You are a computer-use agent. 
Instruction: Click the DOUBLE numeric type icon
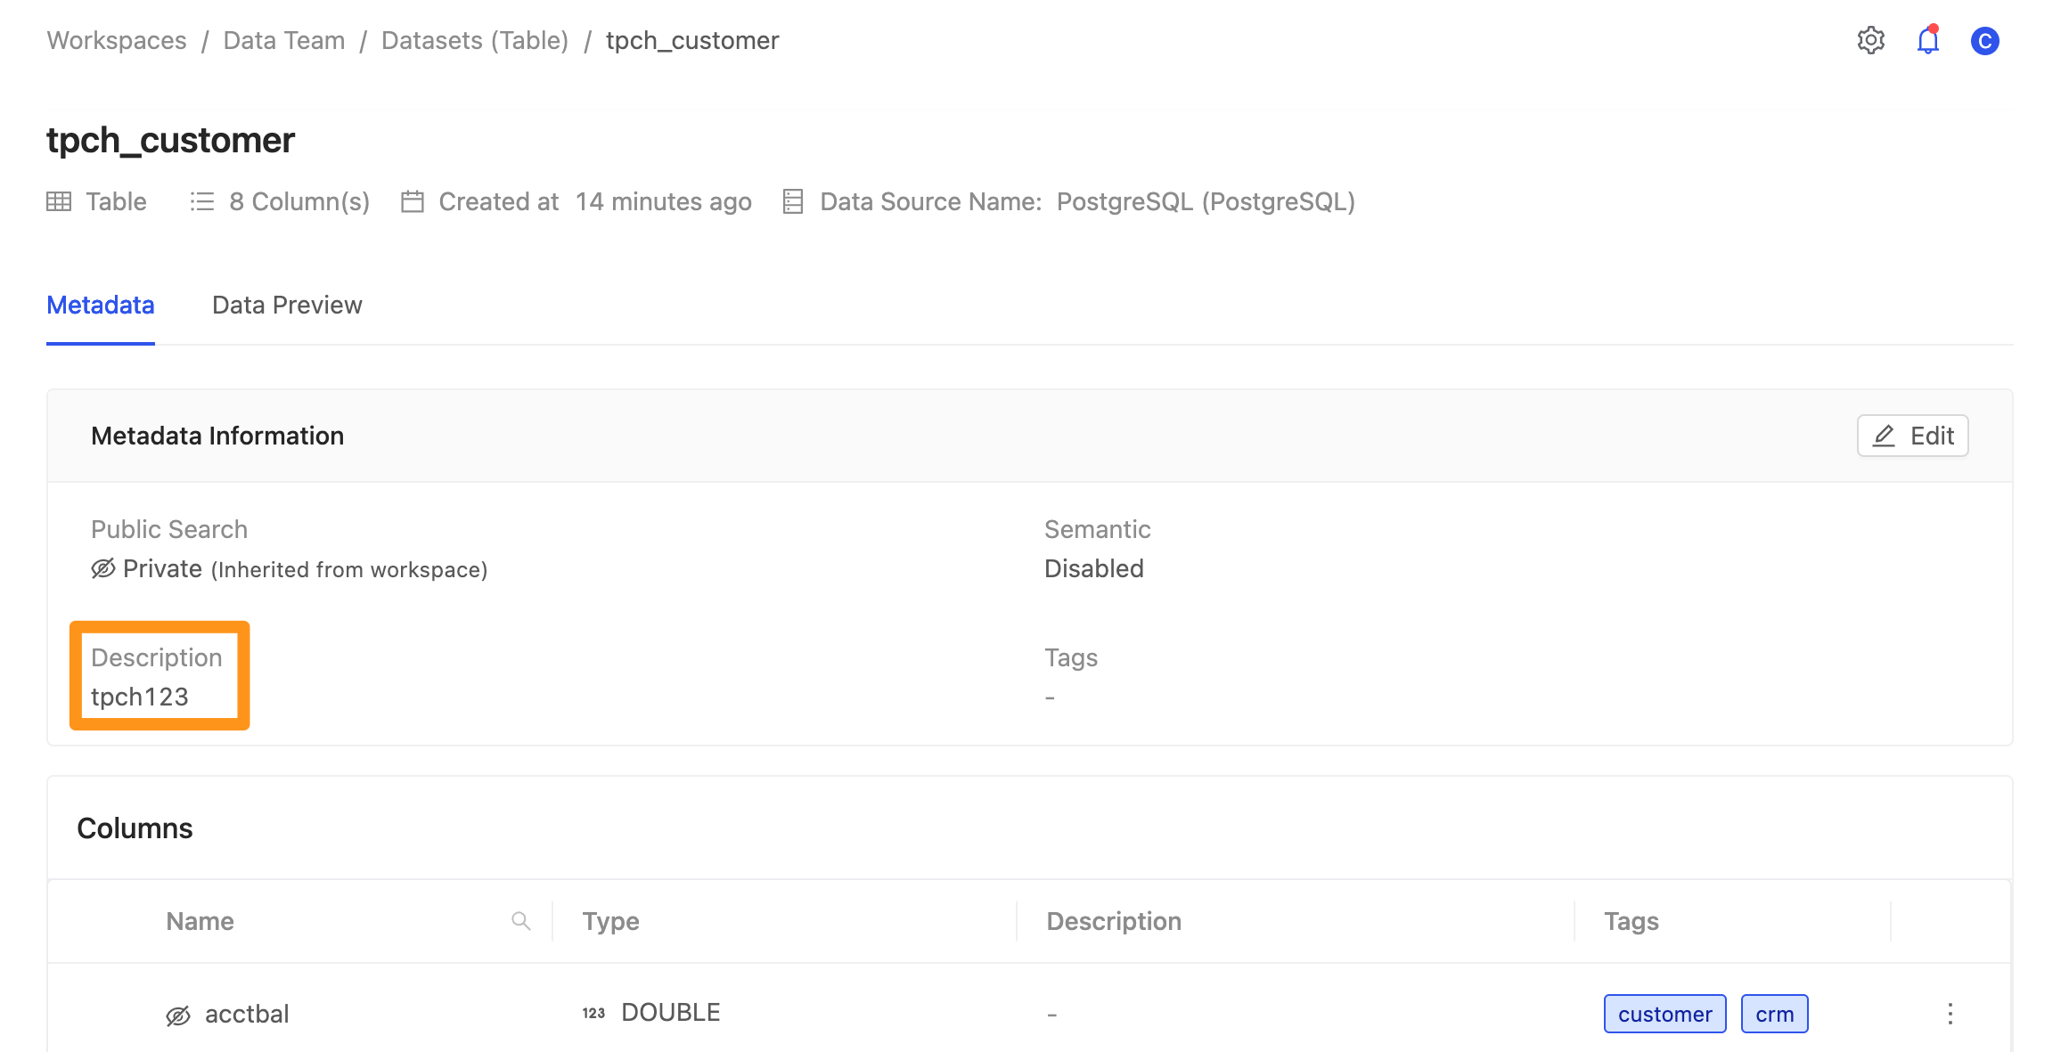pos(593,1014)
